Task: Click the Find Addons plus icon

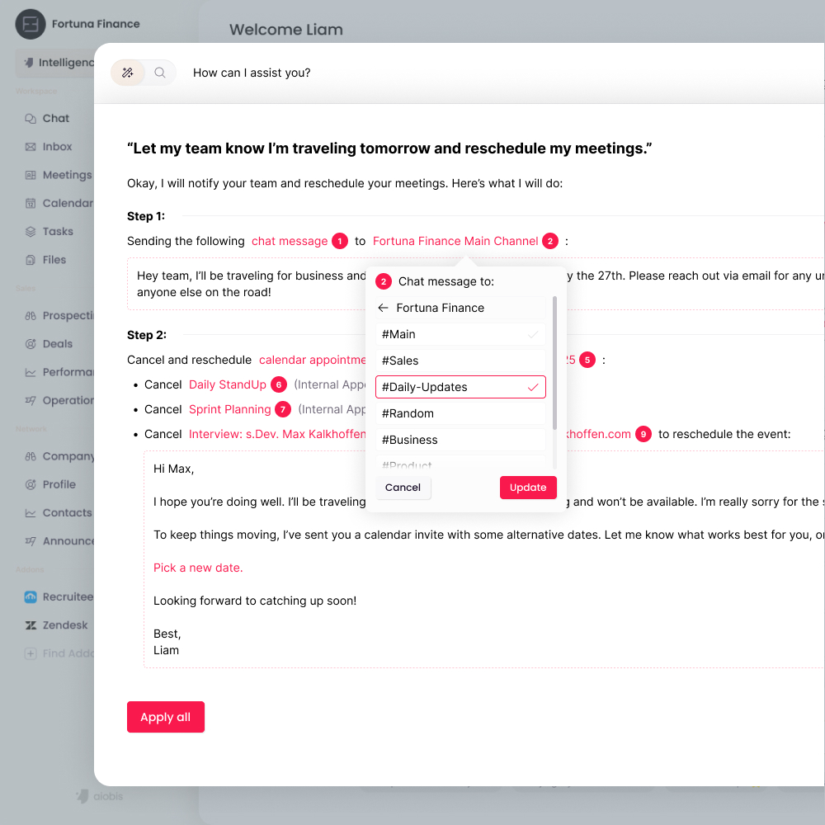Action: point(31,654)
